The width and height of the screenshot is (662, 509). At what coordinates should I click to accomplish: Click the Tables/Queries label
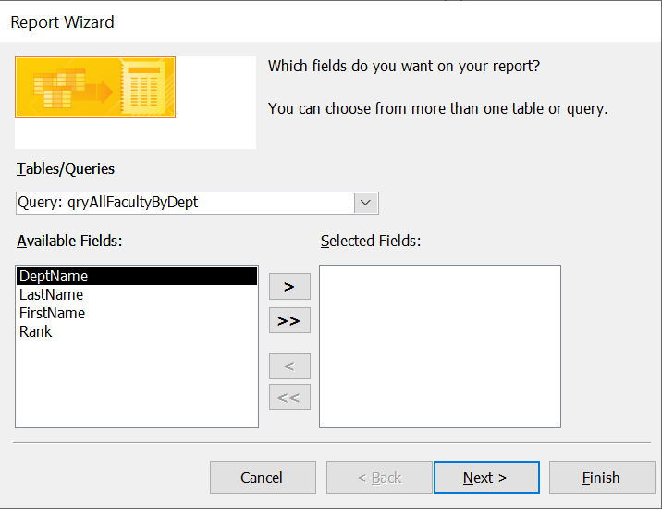pos(66,169)
